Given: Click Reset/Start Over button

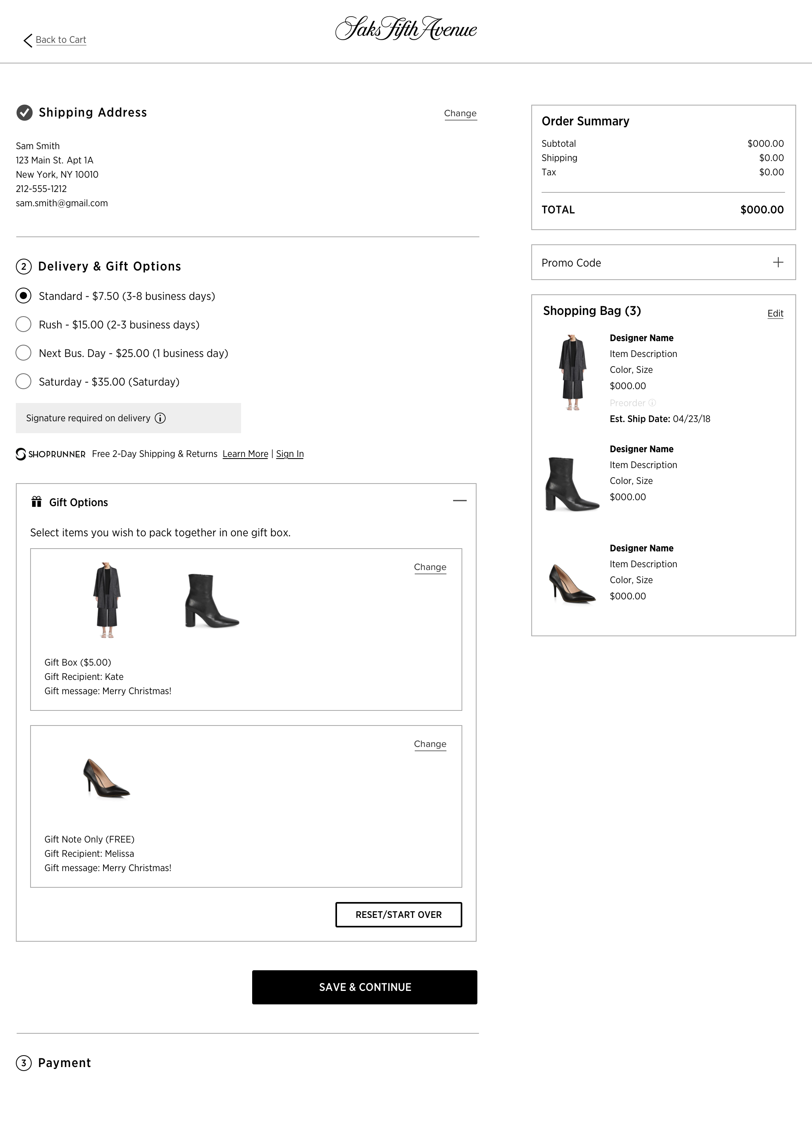Looking at the screenshot, I should (398, 914).
